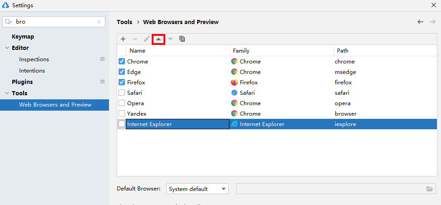
Task: Click Chrome family icon in Edge row
Action: pos(234,72)
